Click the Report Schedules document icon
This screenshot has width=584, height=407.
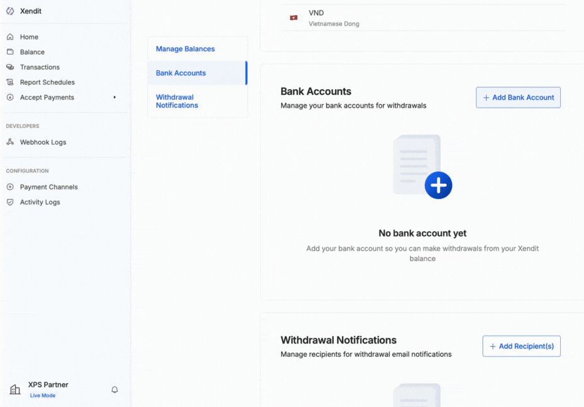(x=10, y=82)
